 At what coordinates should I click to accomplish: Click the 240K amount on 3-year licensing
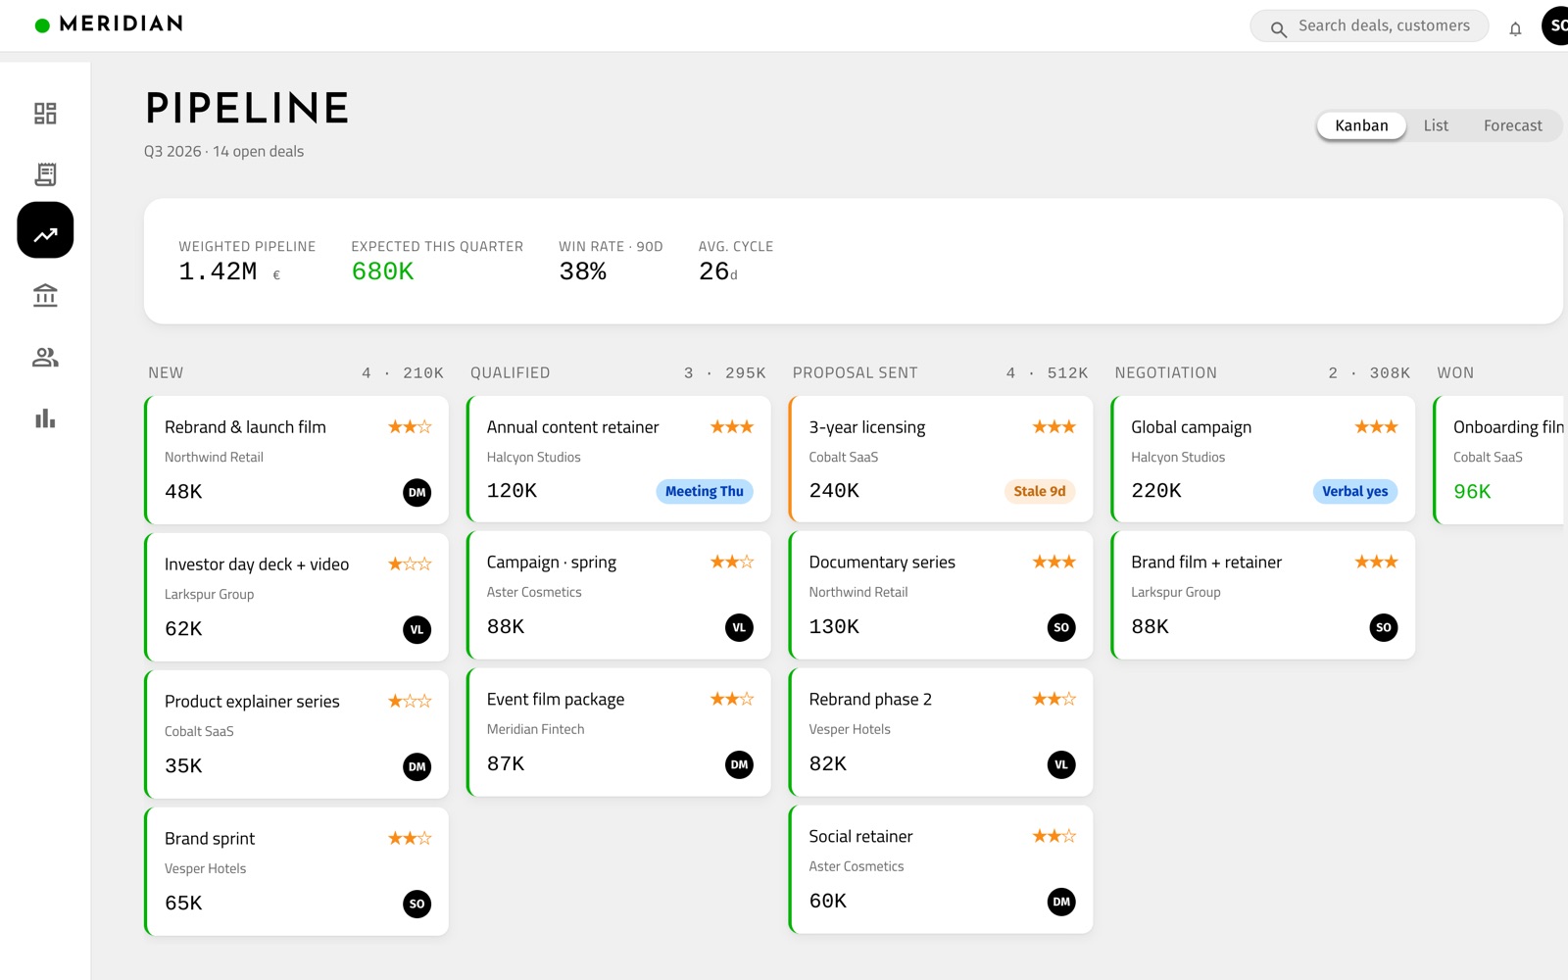click(x=834, y=490)
